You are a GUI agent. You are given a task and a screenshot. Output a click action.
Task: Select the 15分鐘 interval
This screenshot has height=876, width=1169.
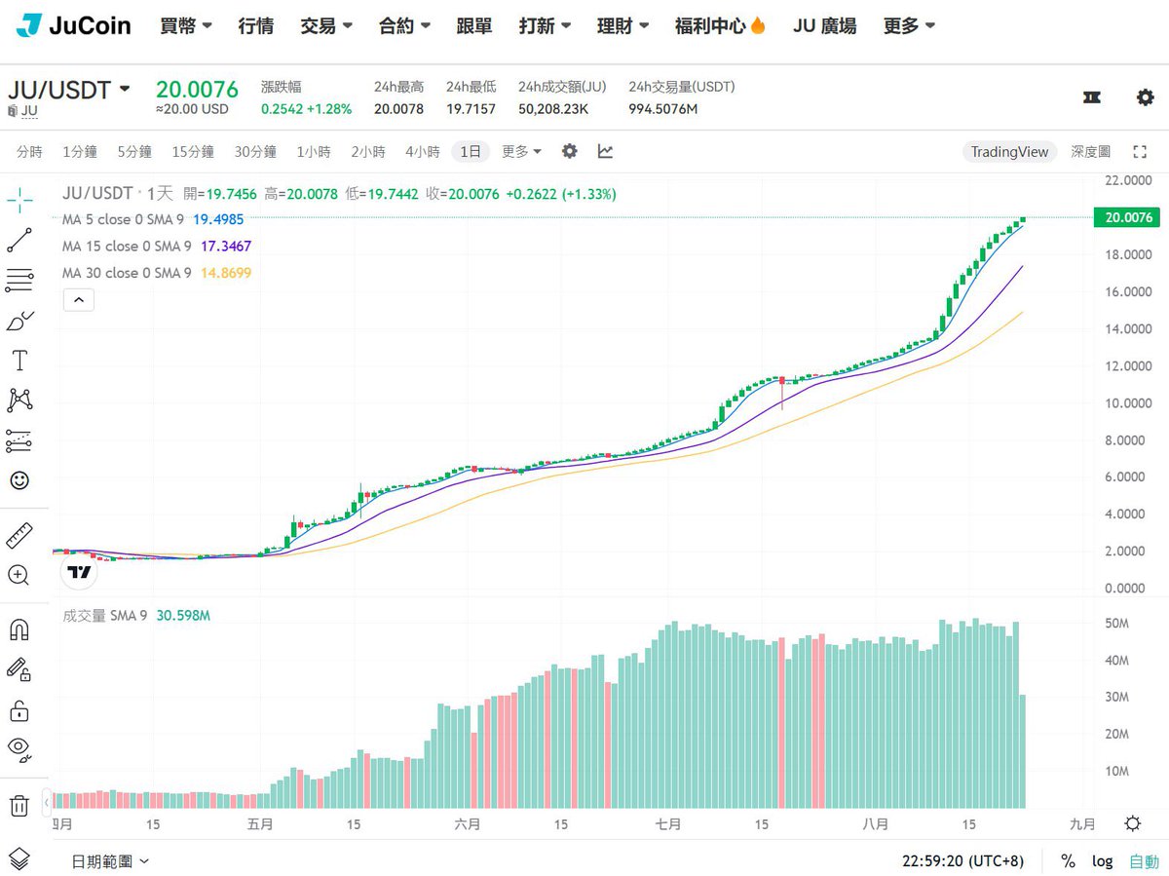pyautogui.click(x=193, y=152)
